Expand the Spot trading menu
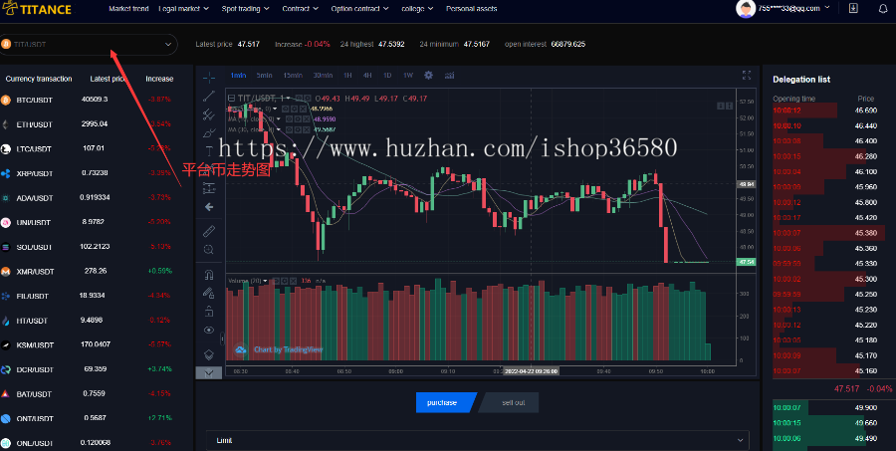The height and width of the screenshot is (451, 896). [x=246, y=9]
